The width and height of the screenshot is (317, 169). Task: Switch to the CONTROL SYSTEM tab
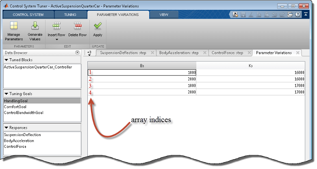pyautogui.click(x=28, y=15)
